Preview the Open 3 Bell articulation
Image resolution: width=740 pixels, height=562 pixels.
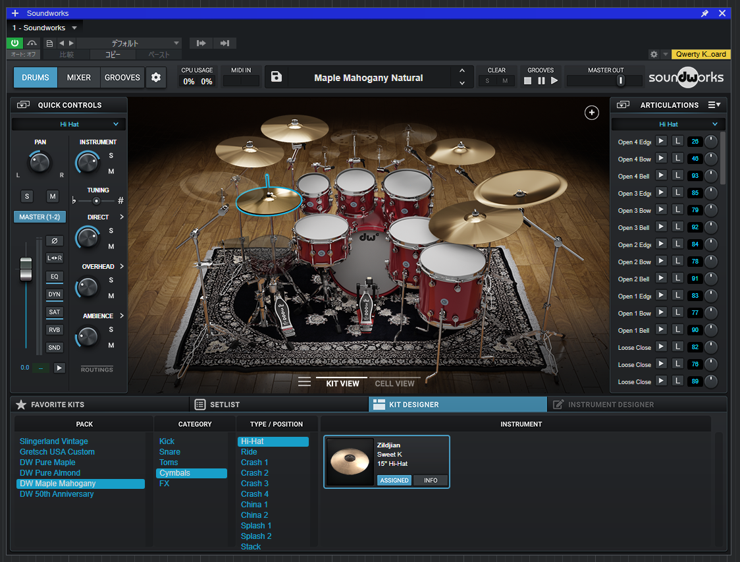click(x=661, y=227)
